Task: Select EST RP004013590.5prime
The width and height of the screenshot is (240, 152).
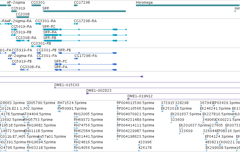Action: [x=135, y=103]
